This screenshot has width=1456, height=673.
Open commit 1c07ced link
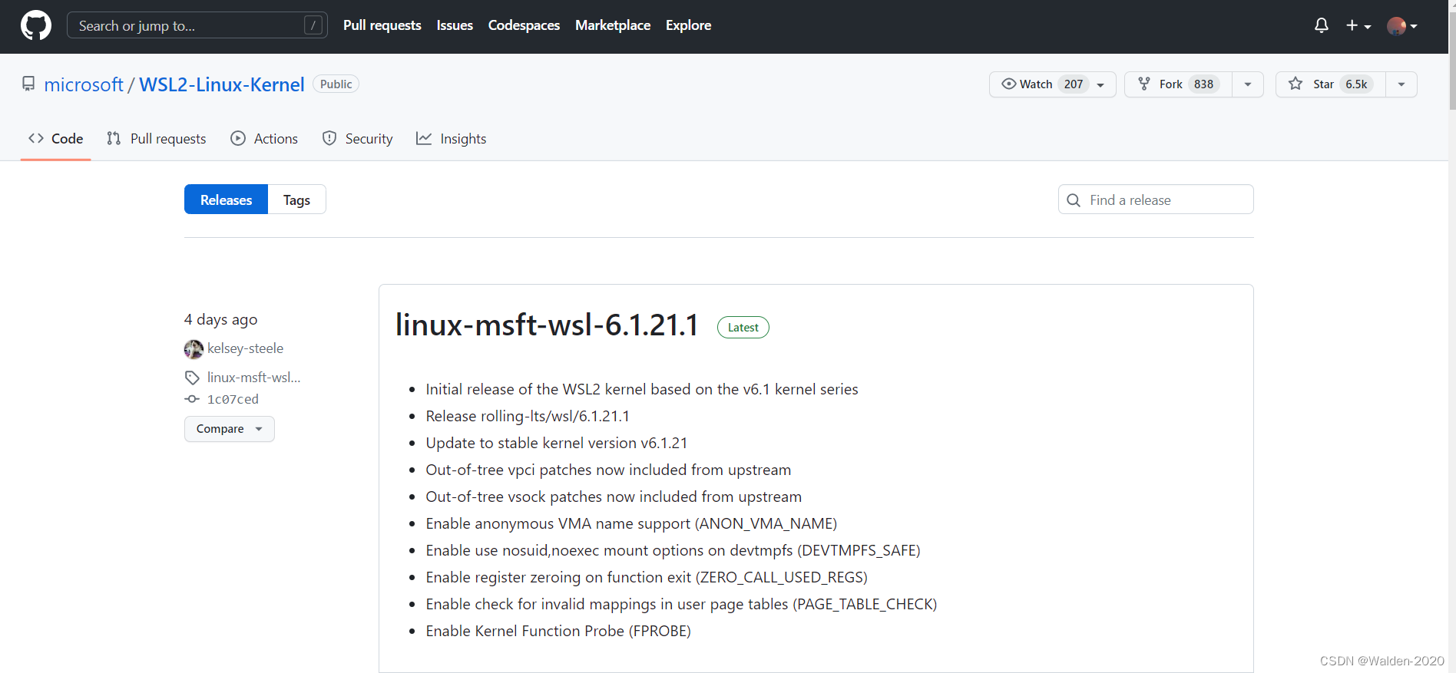point(233,399)
